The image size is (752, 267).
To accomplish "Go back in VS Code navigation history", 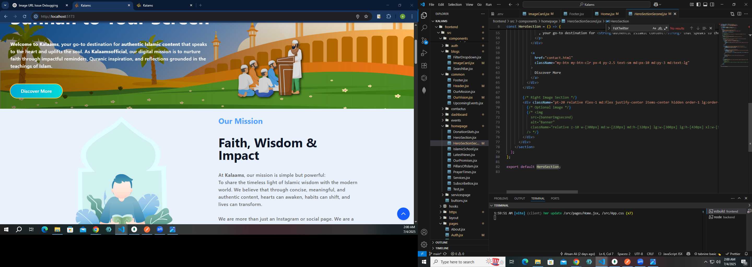I will tap(510, 5).
